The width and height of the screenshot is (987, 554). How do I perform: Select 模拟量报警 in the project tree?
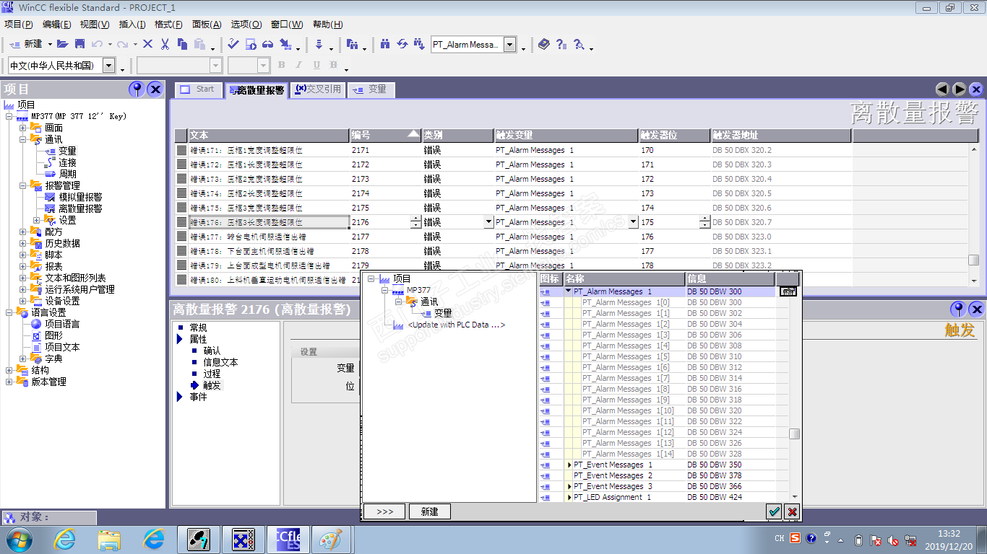[x=80, y=197]
